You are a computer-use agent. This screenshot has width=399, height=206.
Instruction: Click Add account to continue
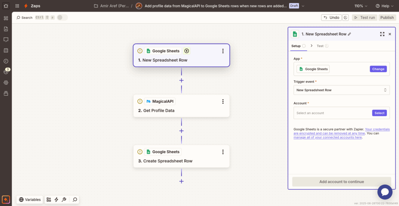tap(341, 182)
